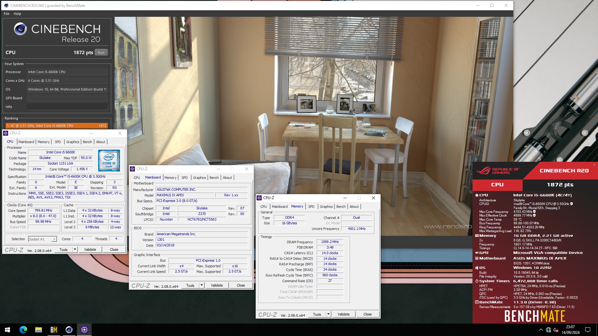Switch to Memory tab in CPU-Z CPU window
The width and height of the screenshot is (598, 336).
[44, 142]
